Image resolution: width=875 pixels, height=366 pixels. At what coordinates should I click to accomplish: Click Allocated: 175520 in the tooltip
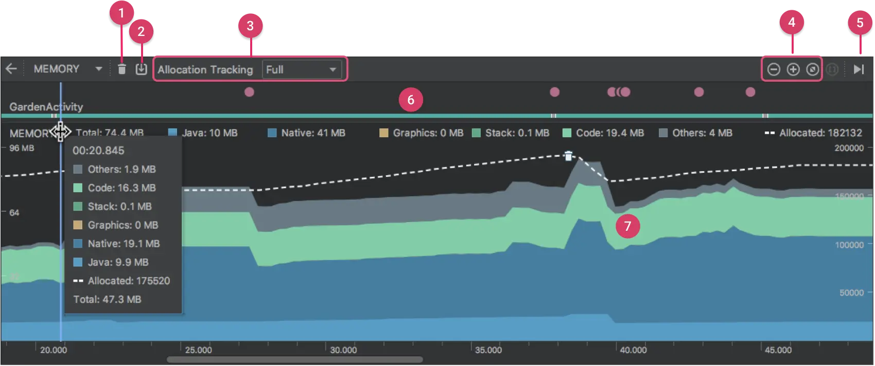[121, 281]
